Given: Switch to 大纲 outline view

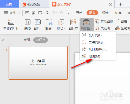Looking at the screenshot, I should [27, 40].
